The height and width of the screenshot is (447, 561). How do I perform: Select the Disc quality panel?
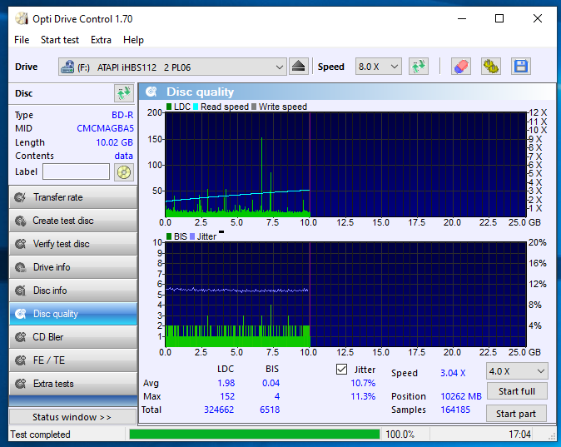[x=73, y=314]
